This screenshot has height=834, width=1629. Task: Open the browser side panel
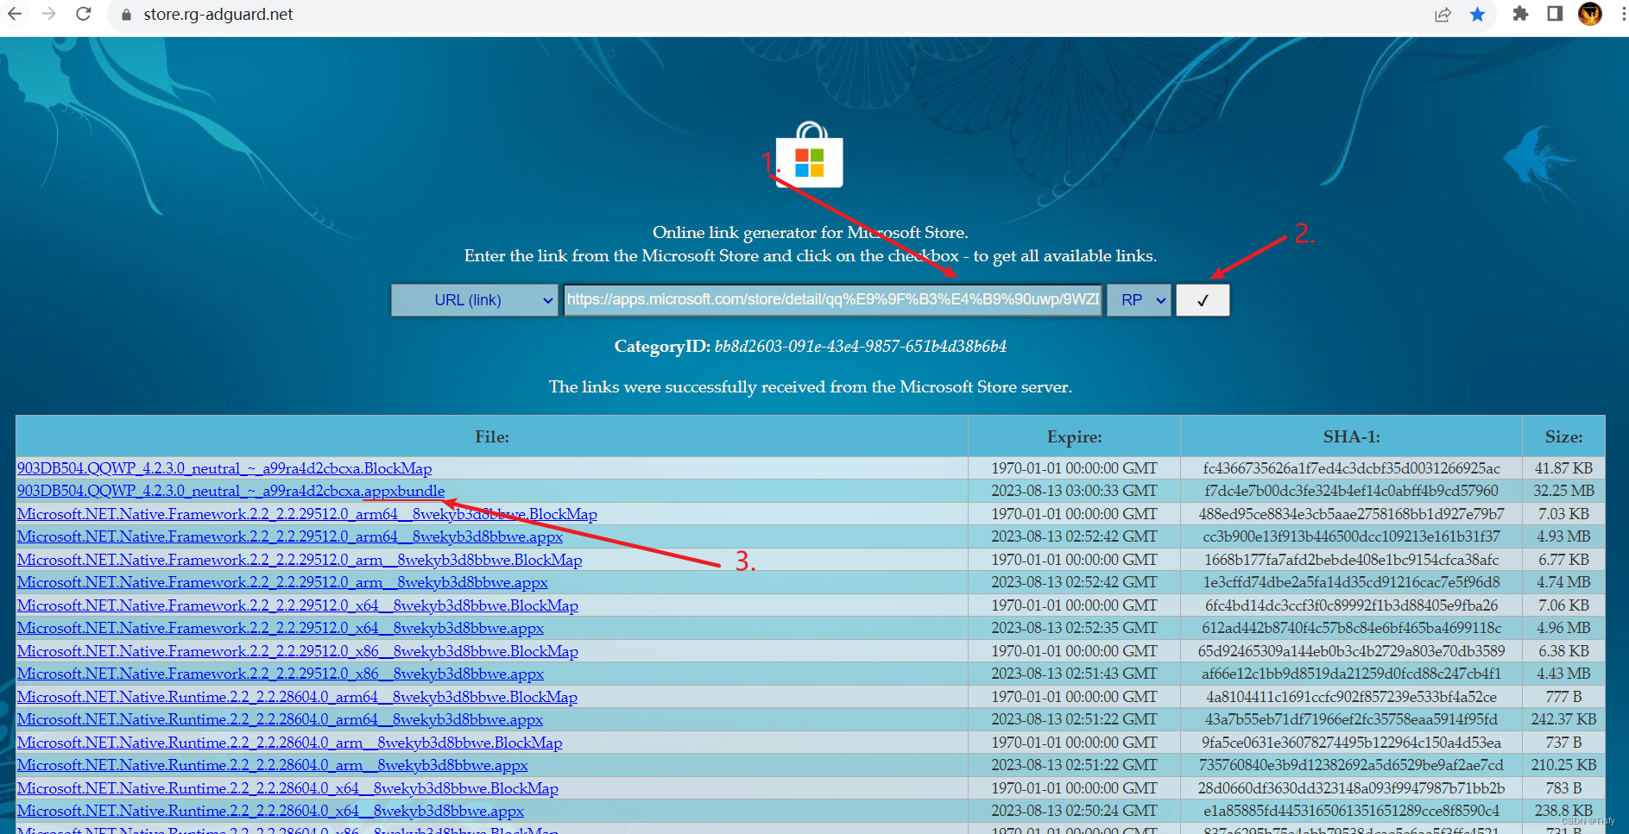tap(1555, 14)
